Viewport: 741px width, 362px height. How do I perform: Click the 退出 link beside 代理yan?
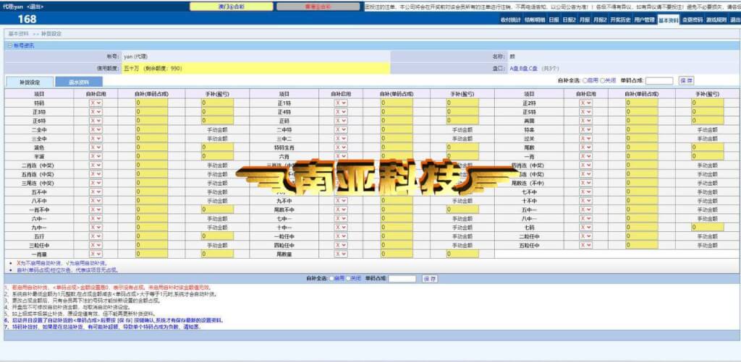pos(35,7)
